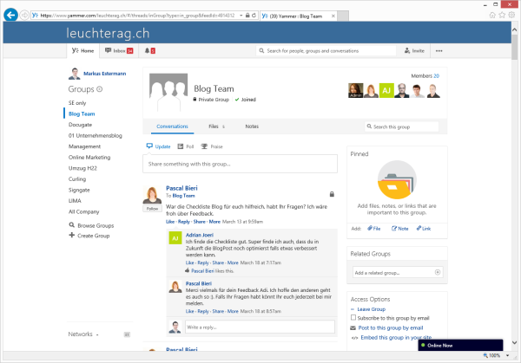
Task: Open Adrian Joerl's profile name link
Action: 200,235
